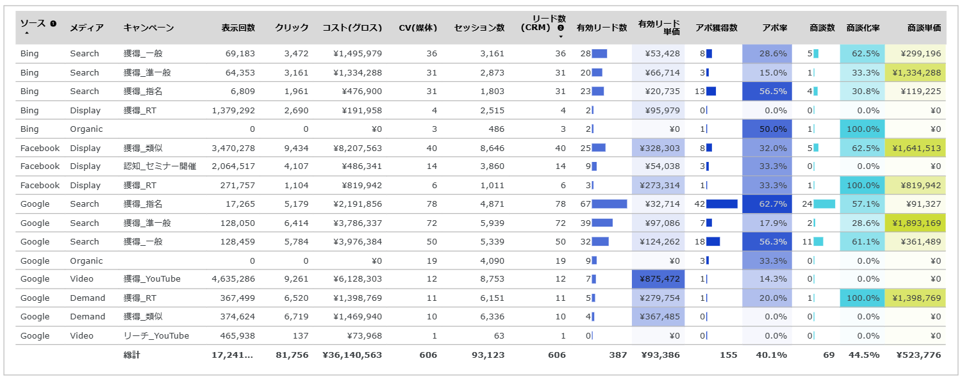Click the total cost ¥36,140,563 in 総計 row
This screenshot has width=962, height=377.
click(x=352, y=355)
